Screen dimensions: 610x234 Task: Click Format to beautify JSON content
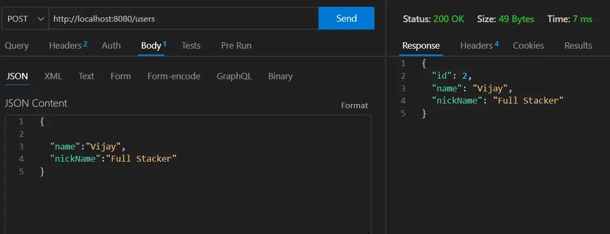354,106
